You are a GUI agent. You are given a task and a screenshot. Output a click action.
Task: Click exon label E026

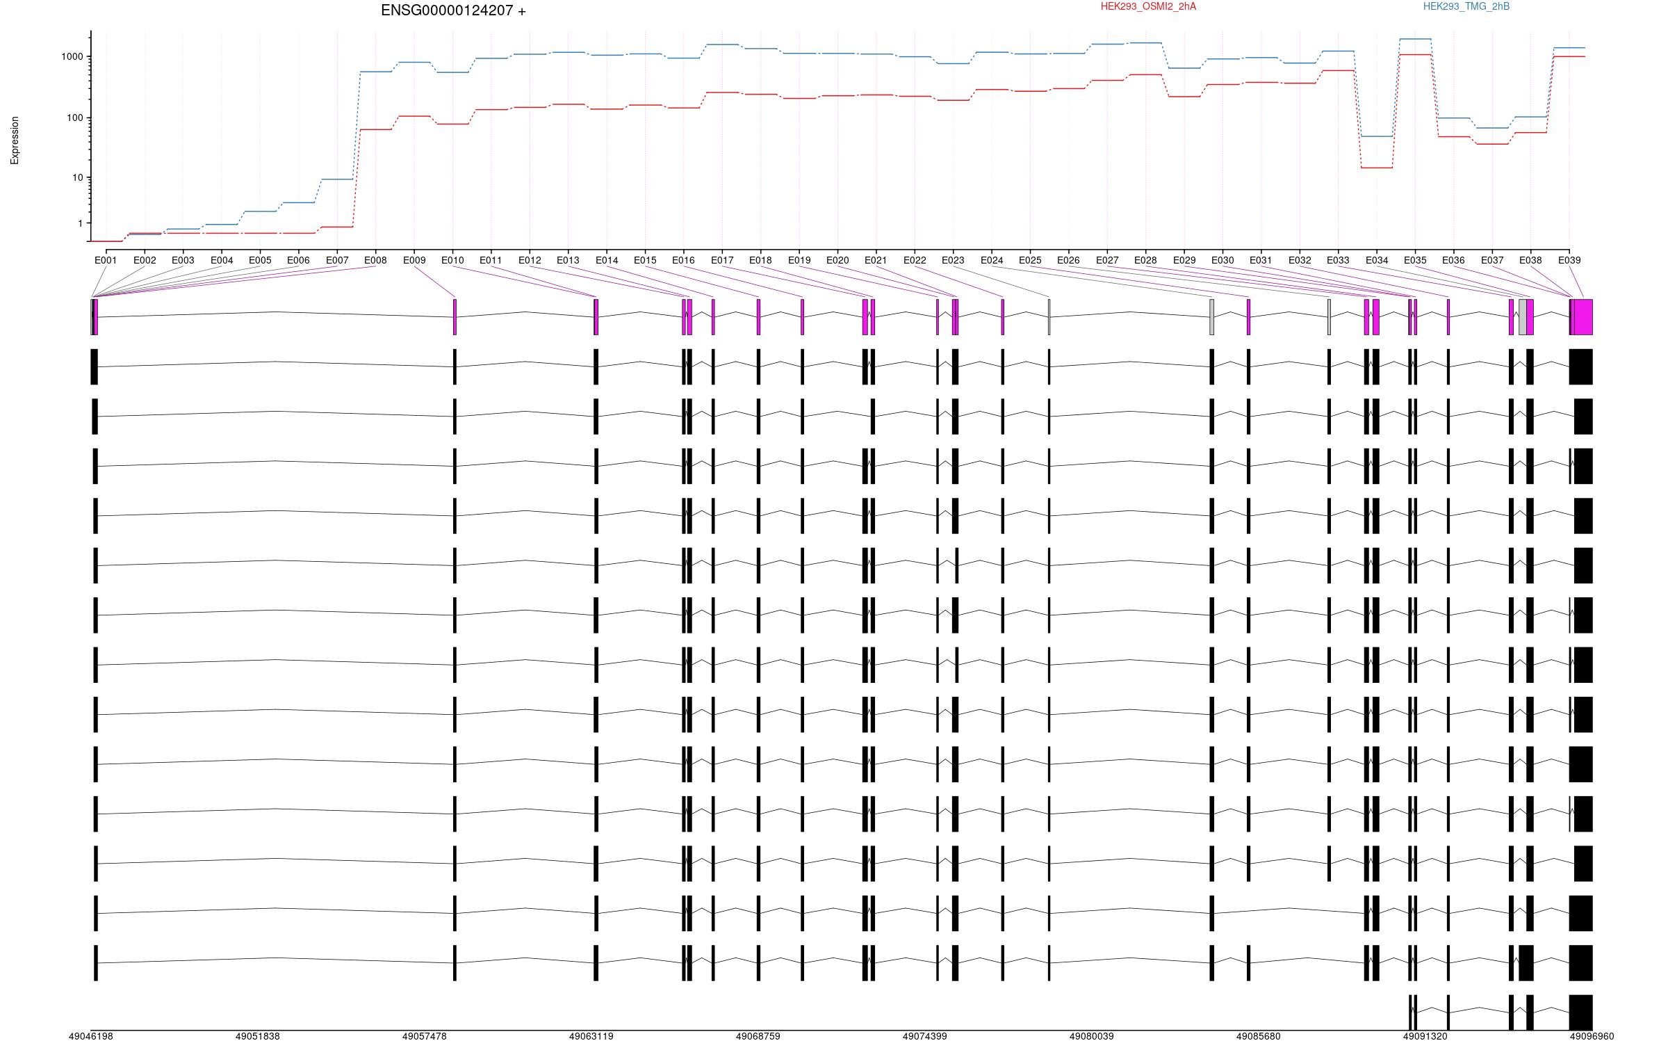[1068, 260]
